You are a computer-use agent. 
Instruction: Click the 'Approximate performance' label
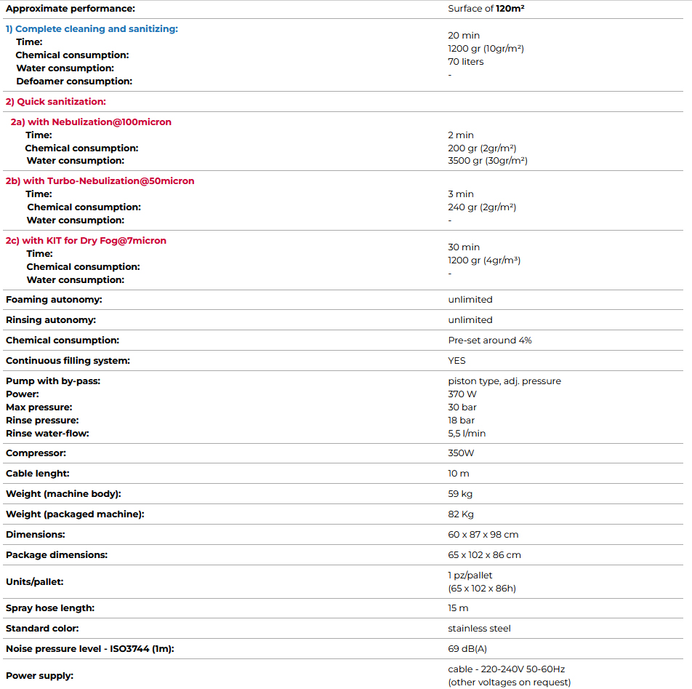pyautogui.click(x=71, y=9)
